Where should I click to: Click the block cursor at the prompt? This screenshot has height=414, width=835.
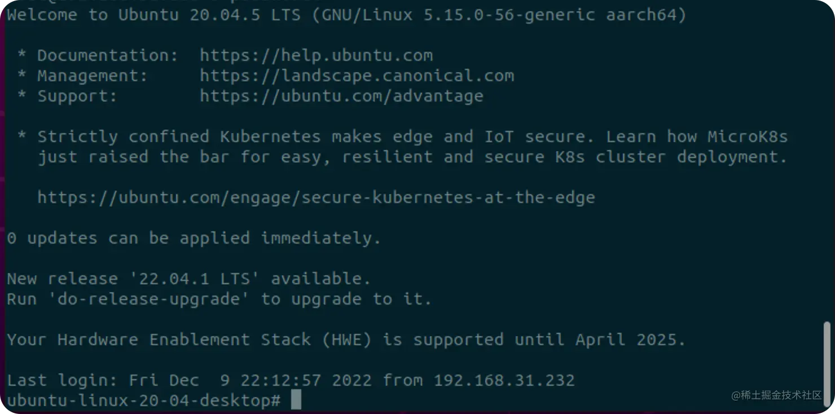pyautogui.click(x=296, y=400)
